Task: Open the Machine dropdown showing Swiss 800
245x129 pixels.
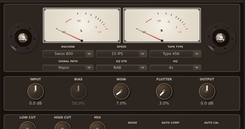Action: click(x=68, y=54)
